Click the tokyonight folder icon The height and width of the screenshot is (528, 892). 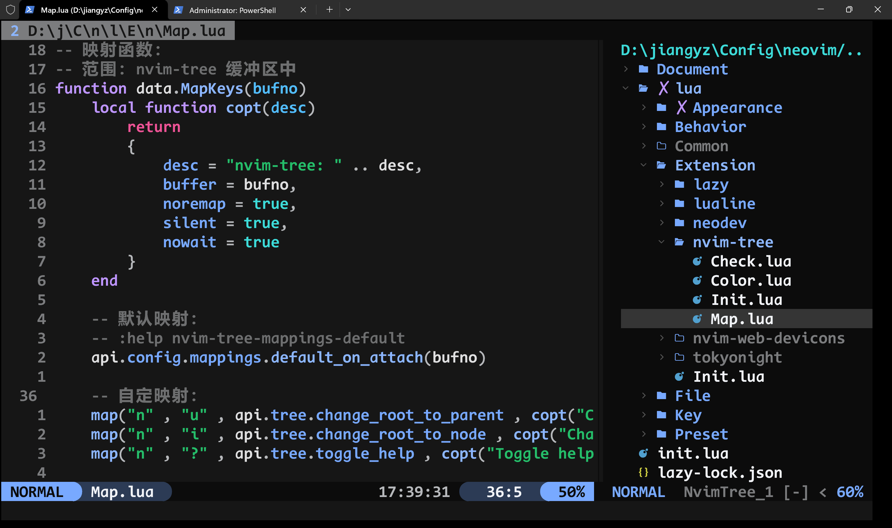[x=680, y=357]
